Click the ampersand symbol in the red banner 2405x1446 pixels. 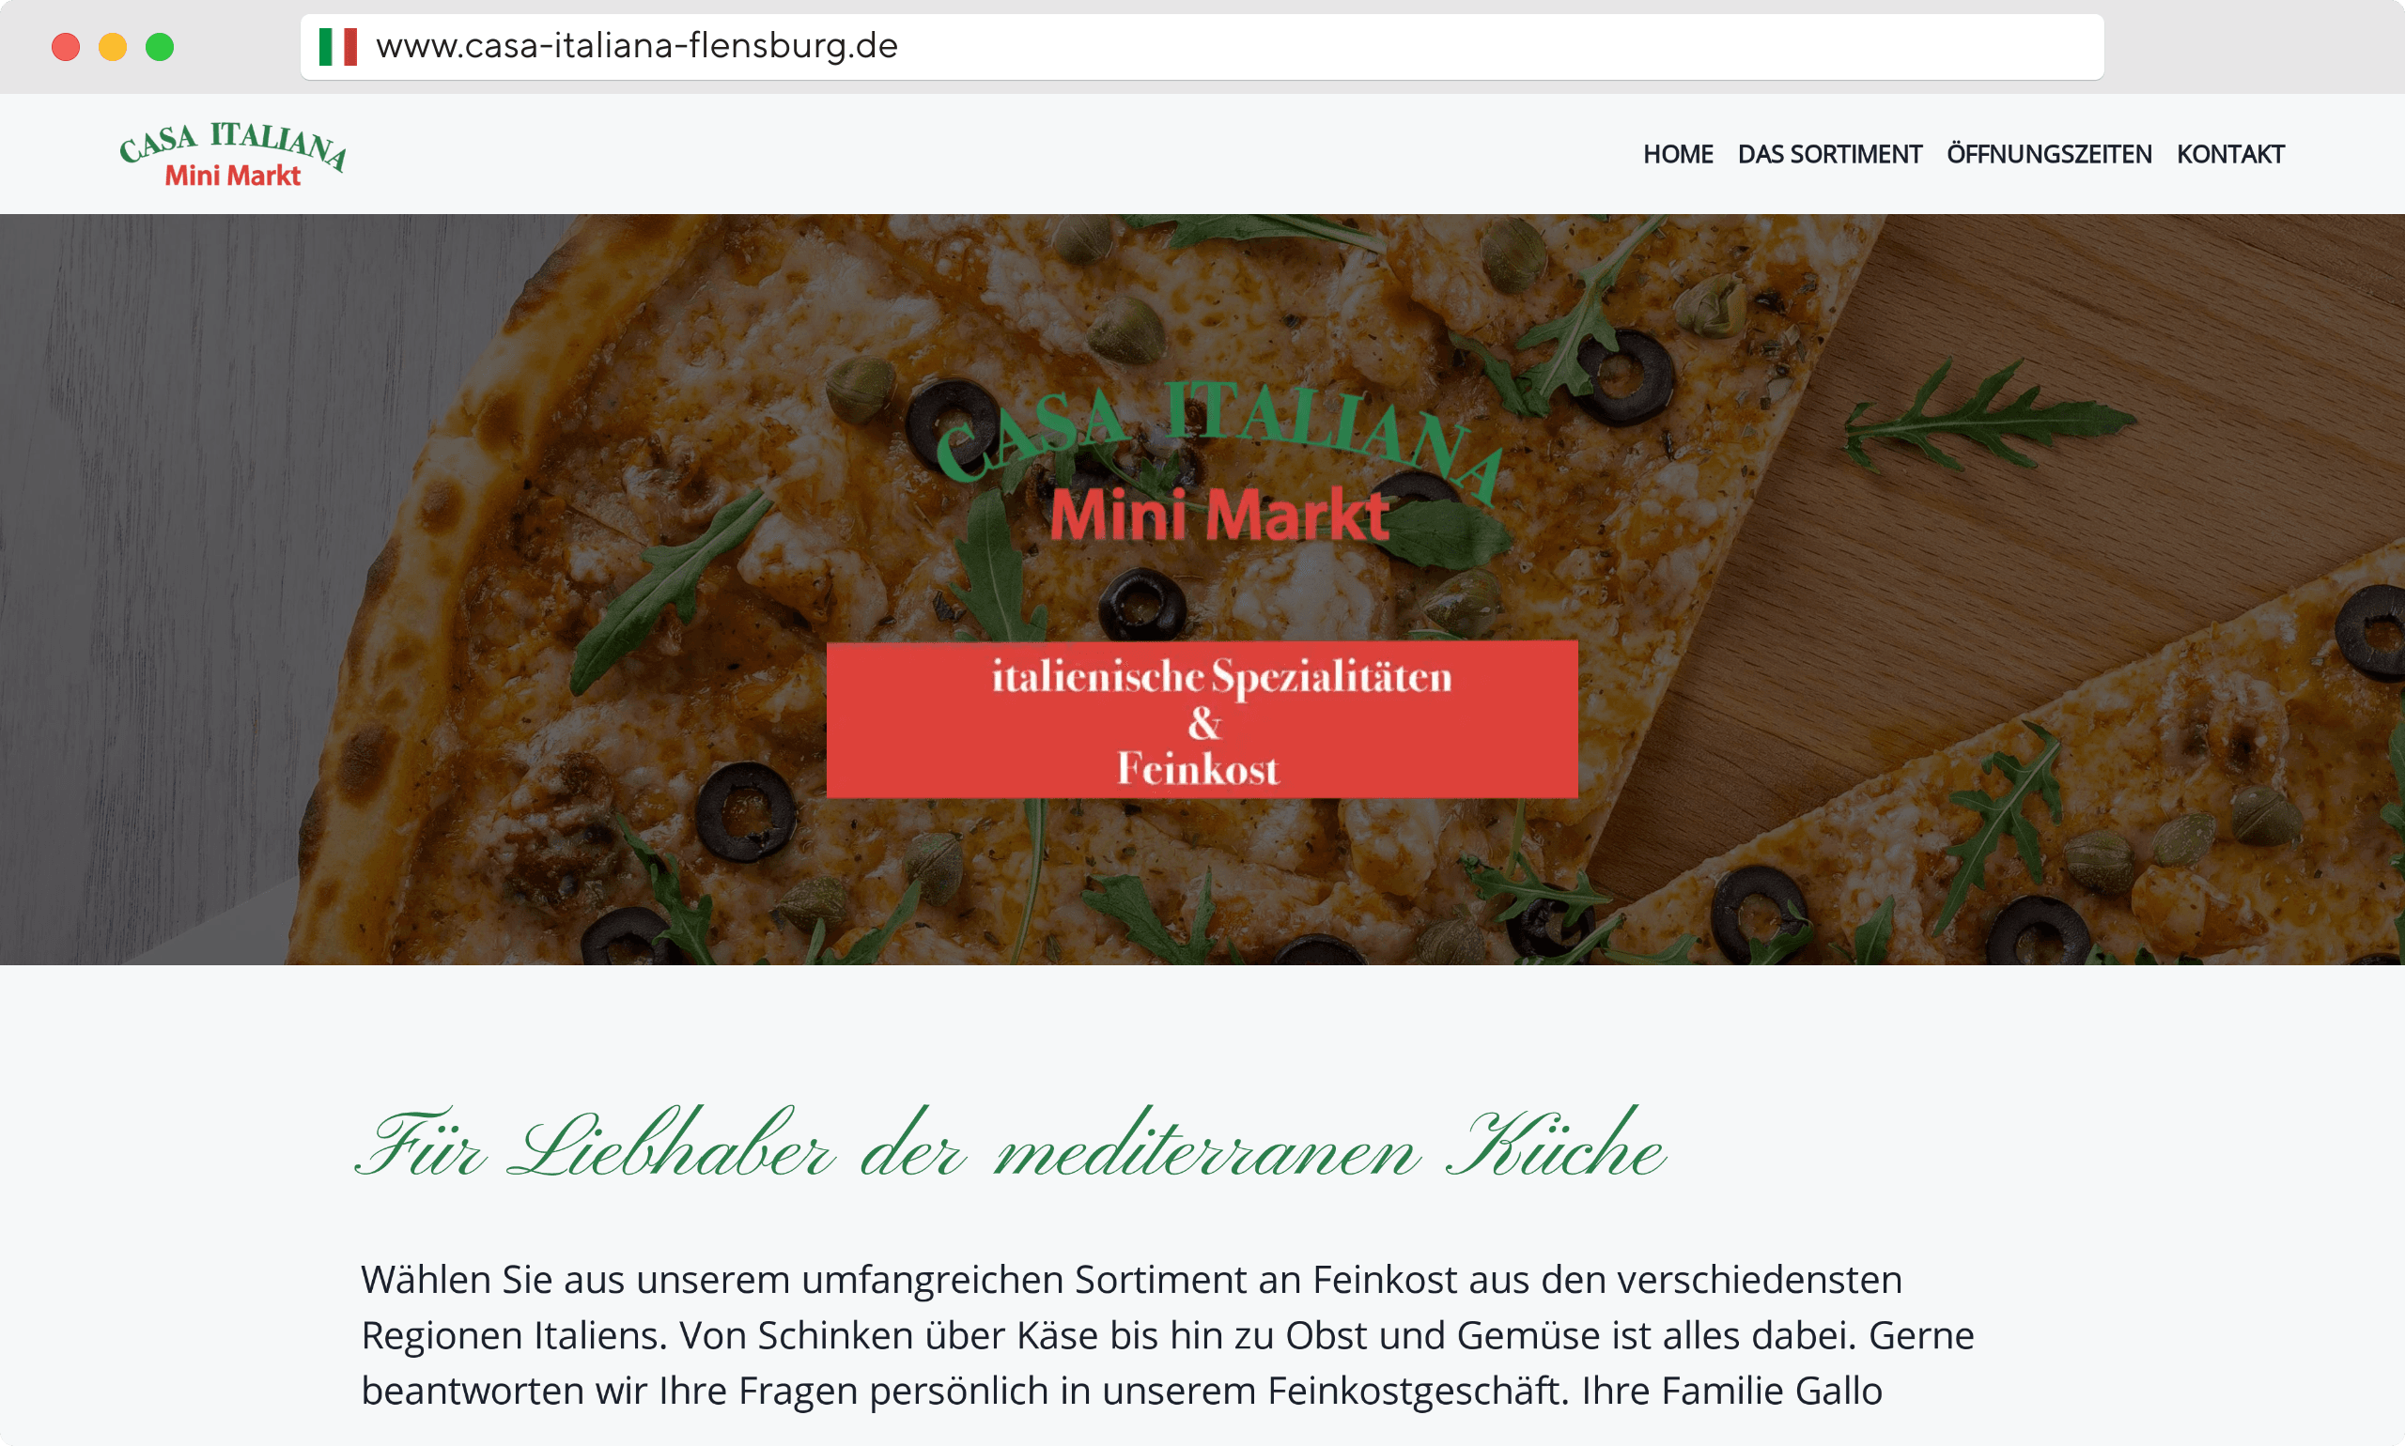pyautogui.click(x=1204, y=724)
